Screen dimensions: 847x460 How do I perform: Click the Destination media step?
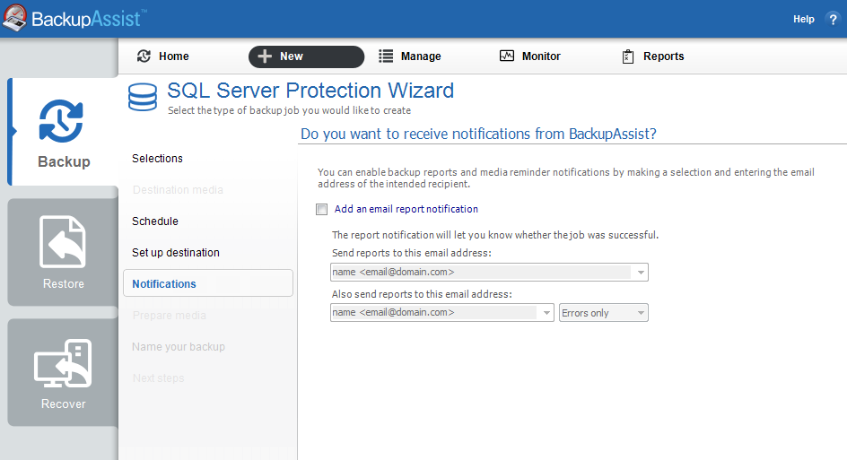click(178, 189)
